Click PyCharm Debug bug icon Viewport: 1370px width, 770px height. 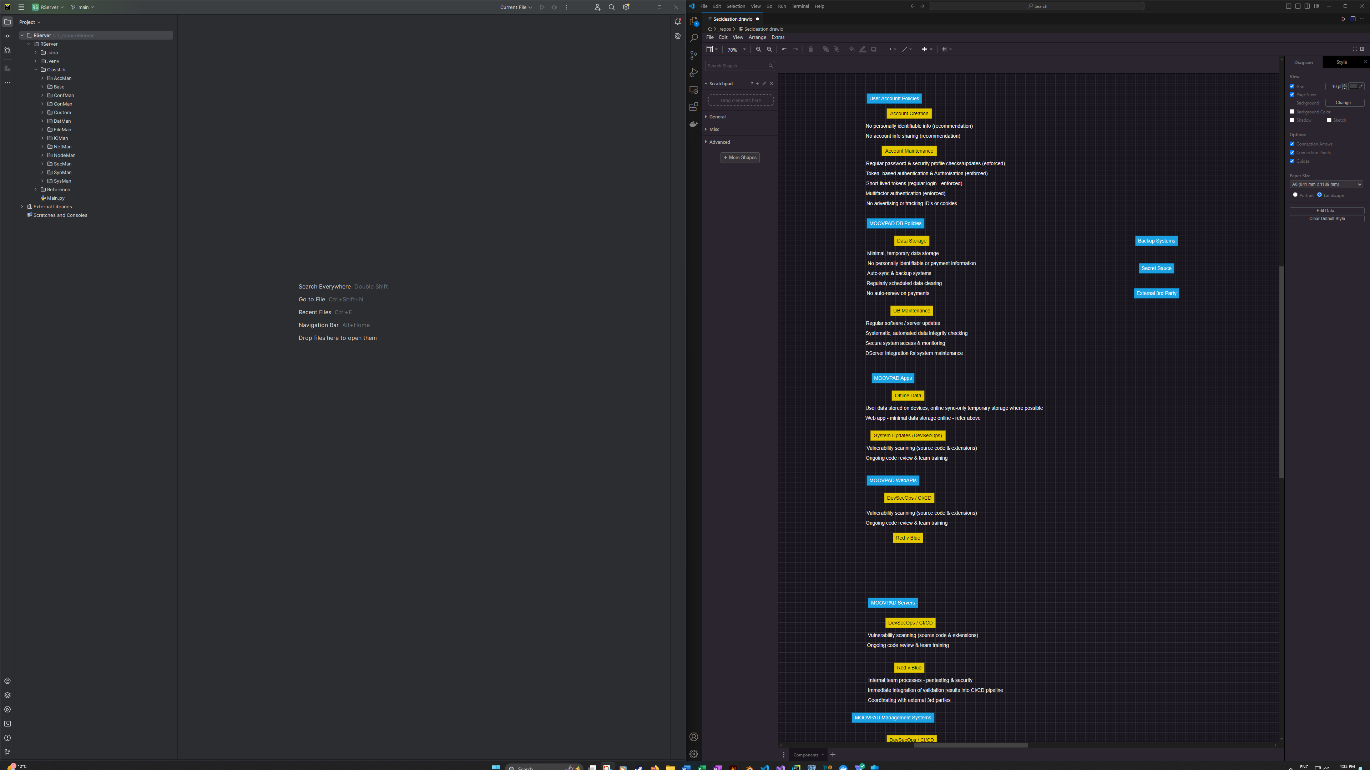[554, 7]
